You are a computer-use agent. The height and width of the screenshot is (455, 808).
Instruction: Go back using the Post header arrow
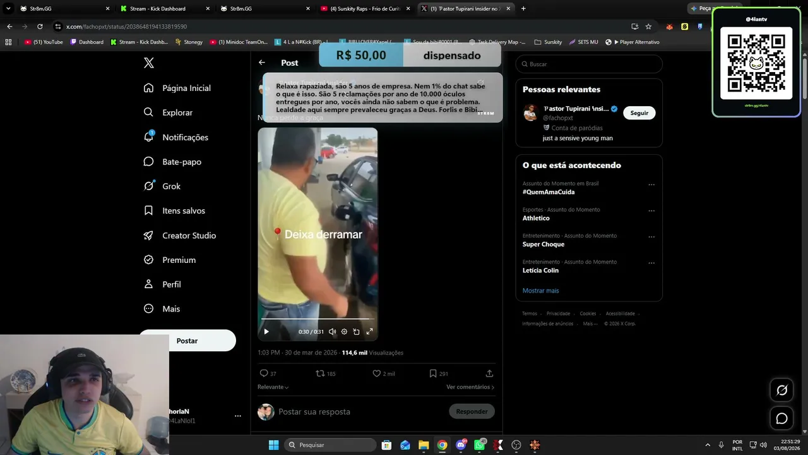coord(262,63)
